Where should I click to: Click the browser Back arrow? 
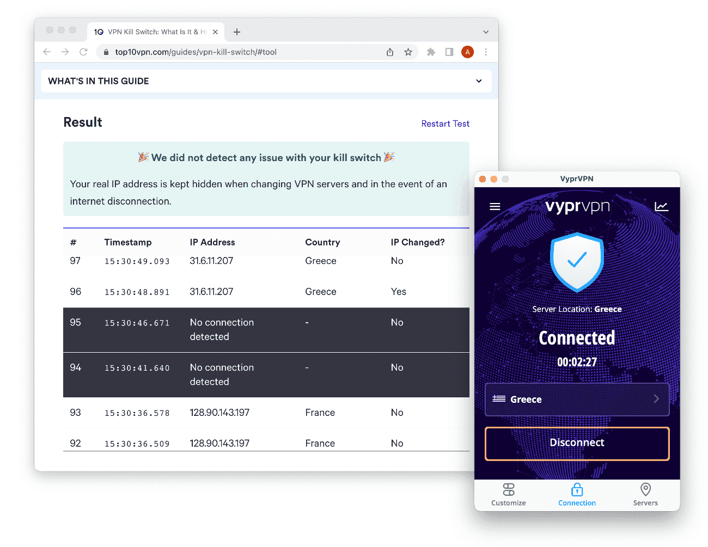tap(47, 52)
